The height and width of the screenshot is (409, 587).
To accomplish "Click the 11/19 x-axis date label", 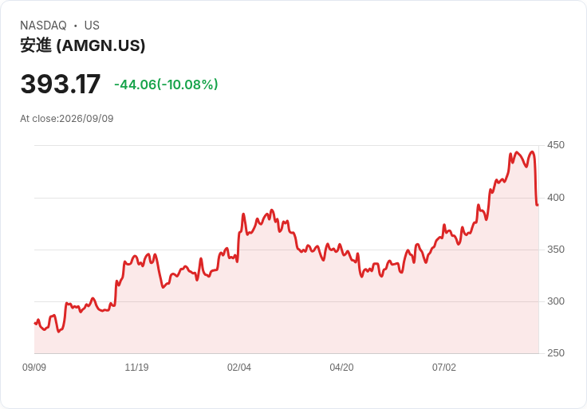I will click(x=136, y=368).
